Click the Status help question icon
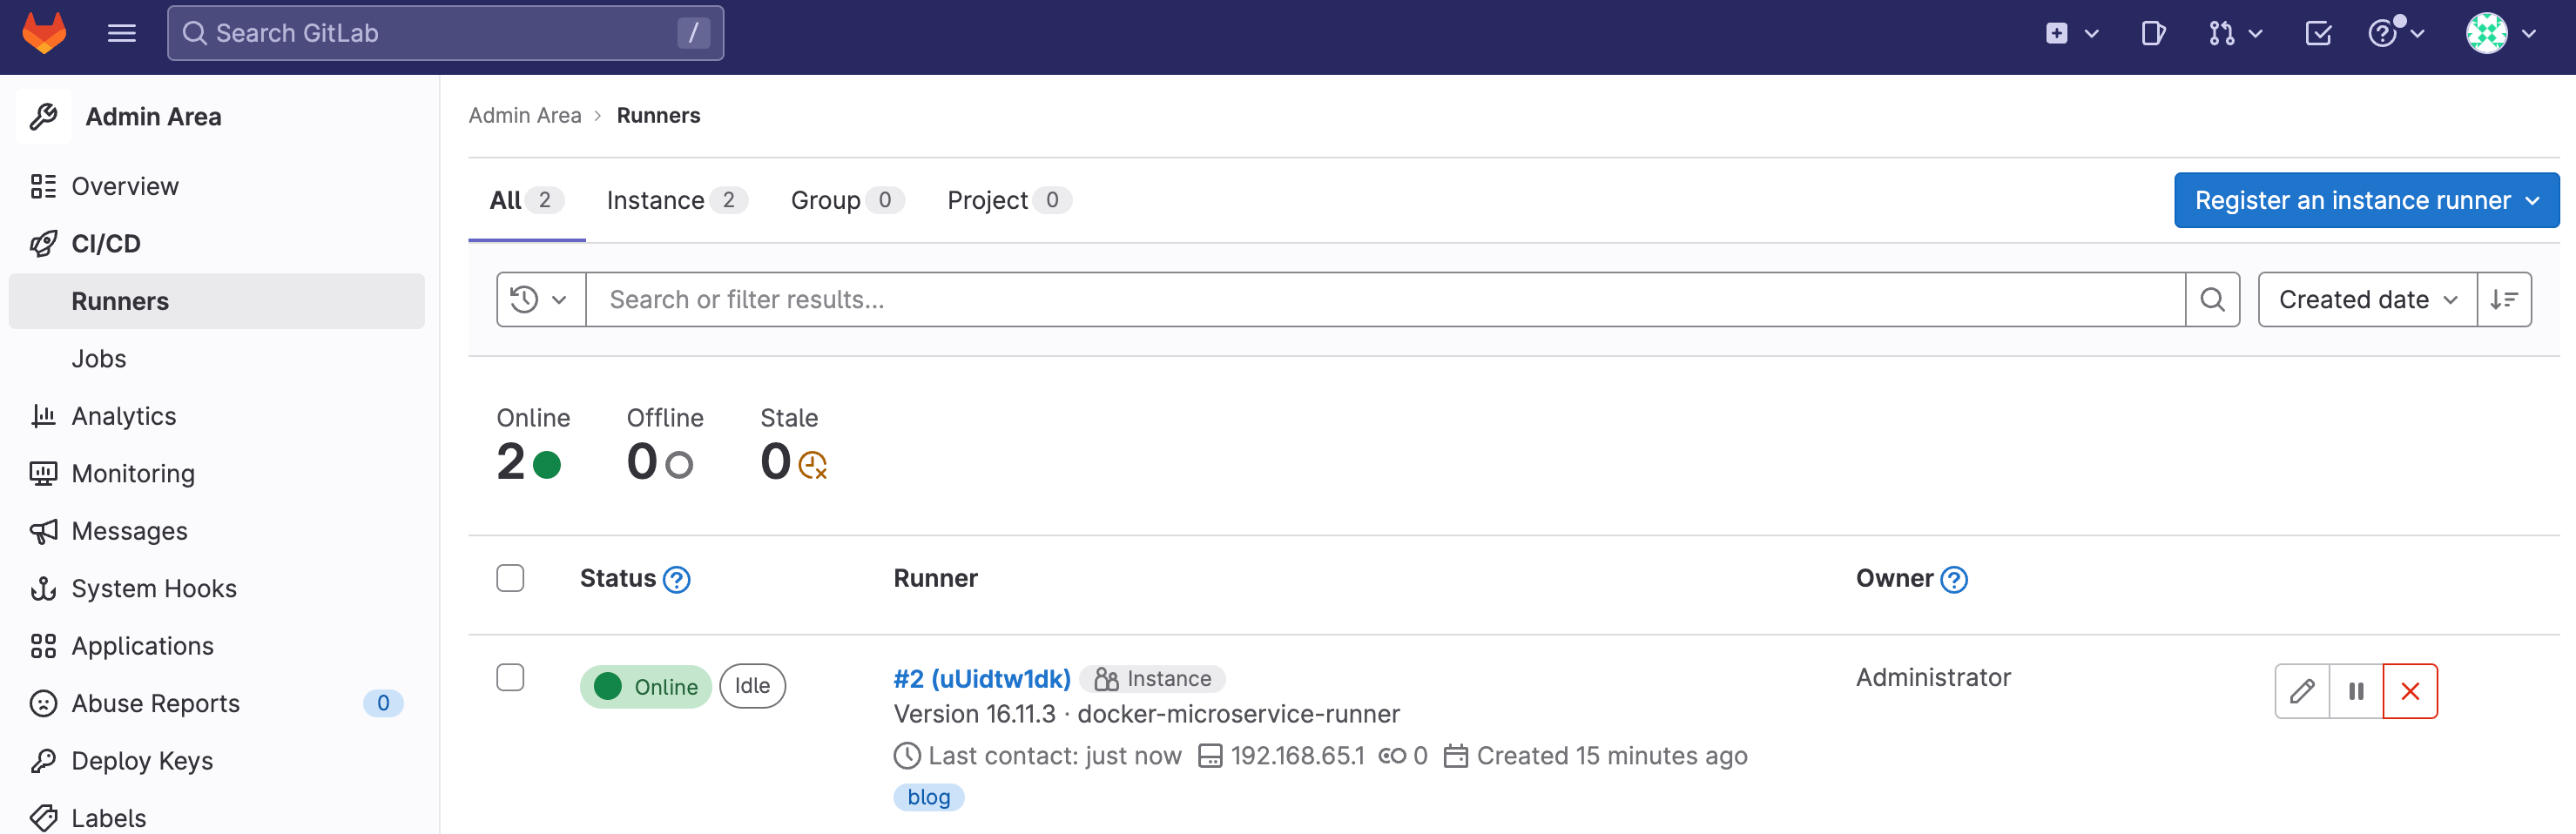The image size is (2576, 834). click(x=677, y=580)
